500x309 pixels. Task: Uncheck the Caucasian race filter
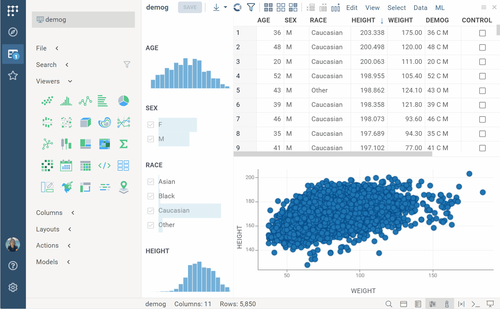(151, 211)
